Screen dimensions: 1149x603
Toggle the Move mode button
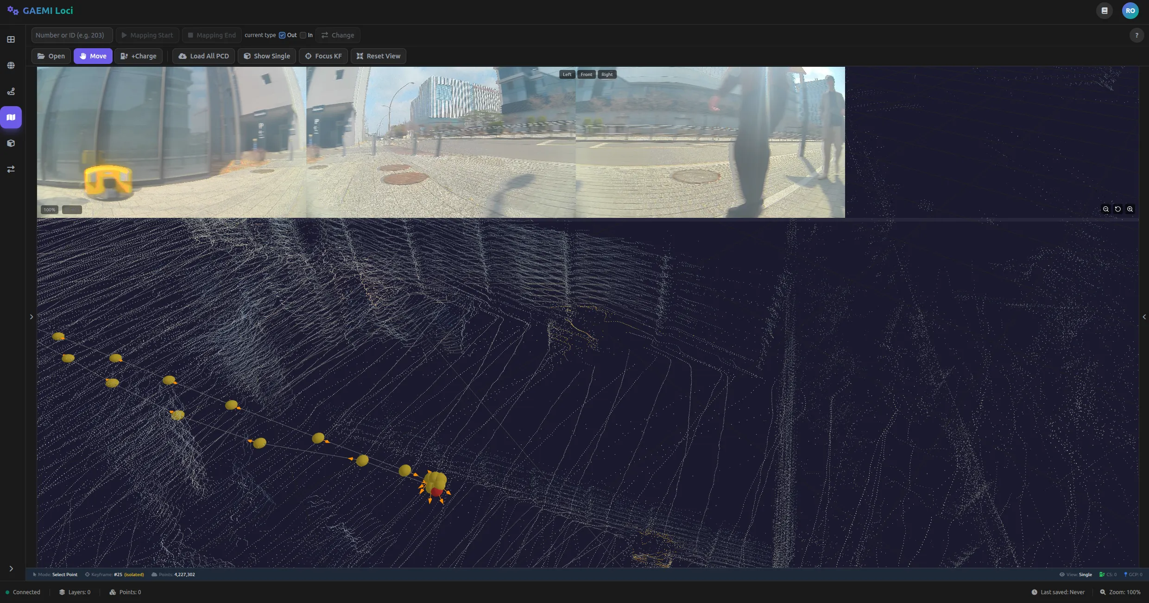(93, 56)
